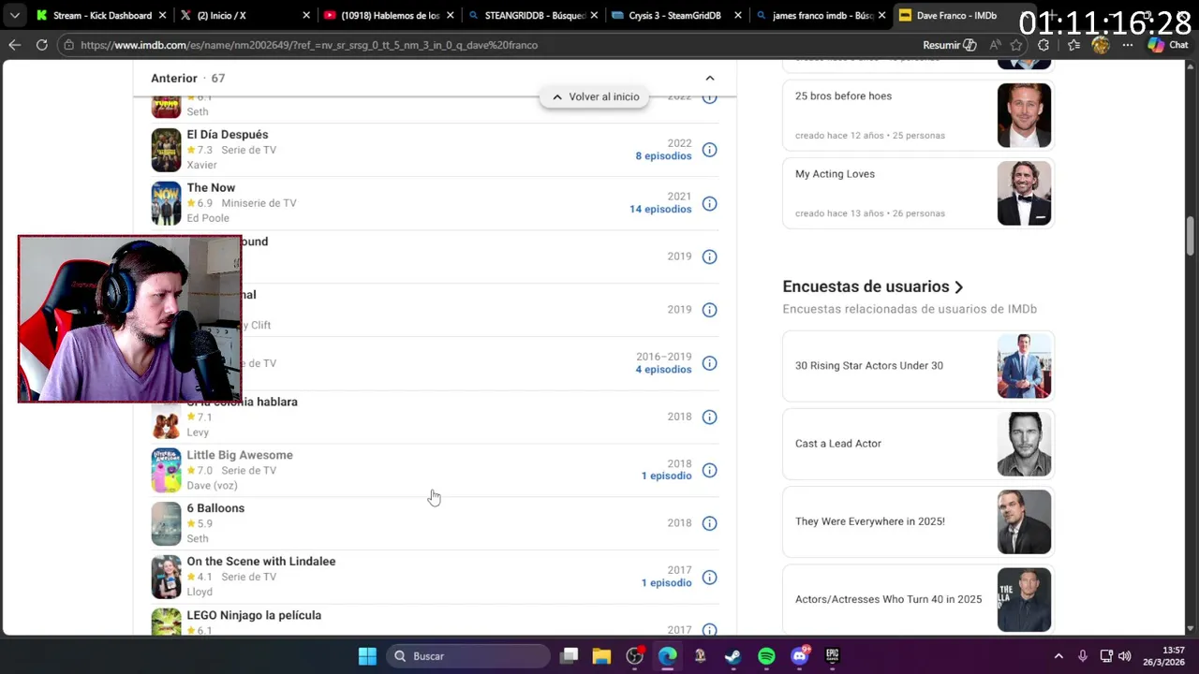Open the tab list dropdown arrow

click(x=14, y=15)
